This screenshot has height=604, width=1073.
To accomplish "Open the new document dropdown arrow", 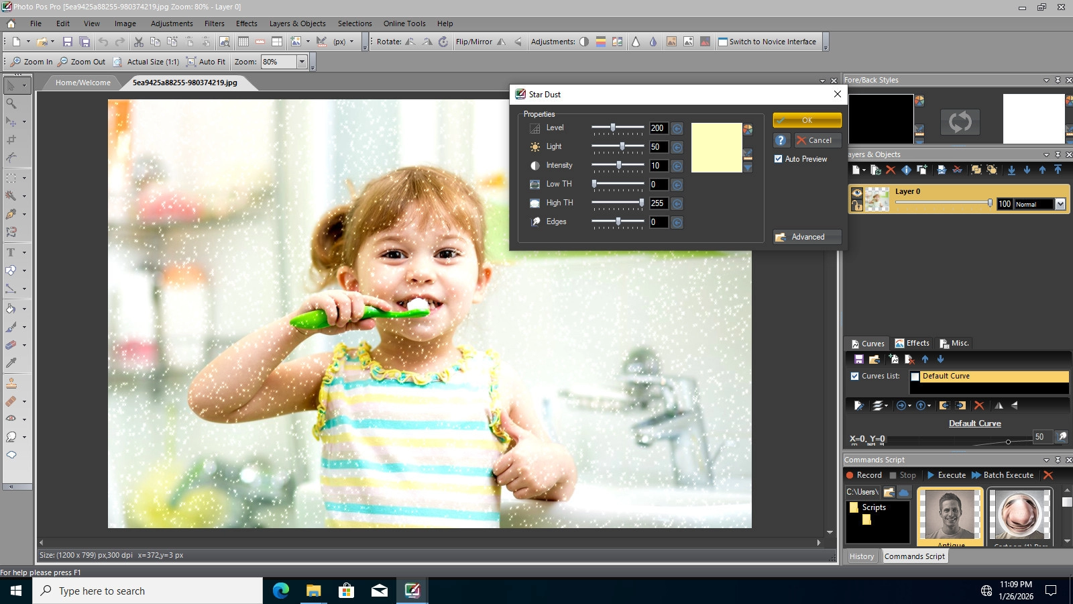I will click(x=28, y=42).
